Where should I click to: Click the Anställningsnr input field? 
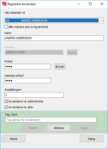[34, 95]
